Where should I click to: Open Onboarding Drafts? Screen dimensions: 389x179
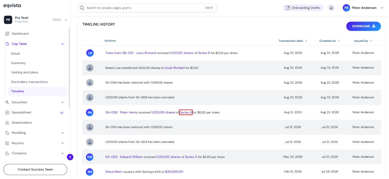[303, 8]
